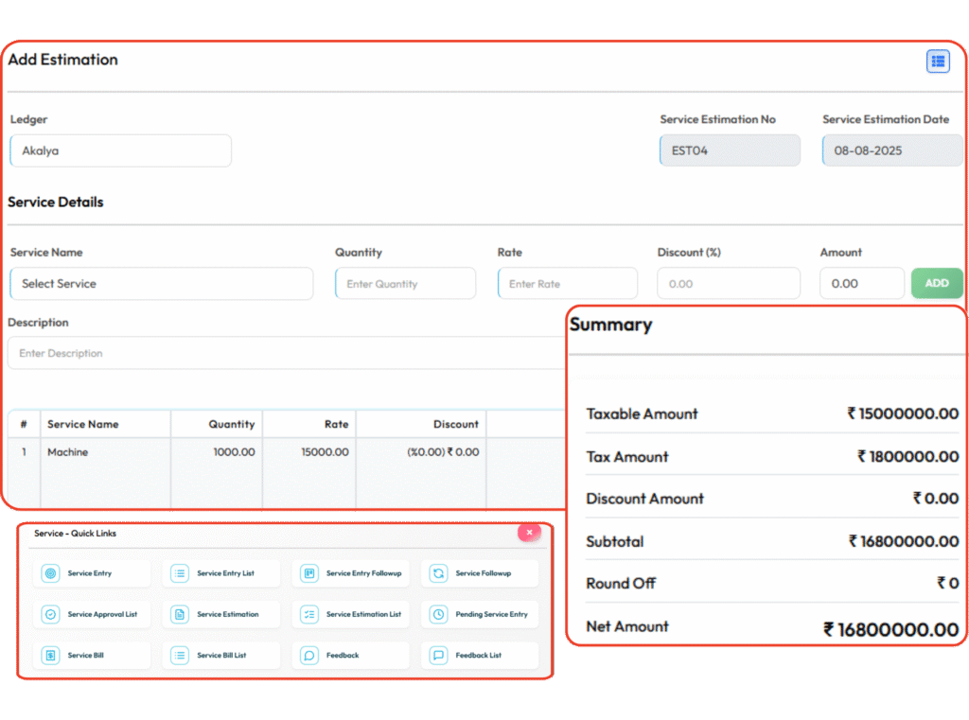Open the Pending Service Entry clock icon
Viewport: 969px width, 720px height.
point(438,614)
